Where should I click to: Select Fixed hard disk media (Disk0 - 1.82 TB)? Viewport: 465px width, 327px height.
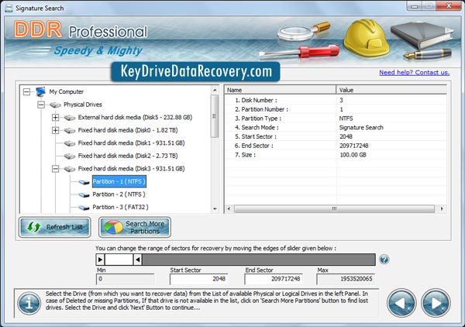(128, 130)
